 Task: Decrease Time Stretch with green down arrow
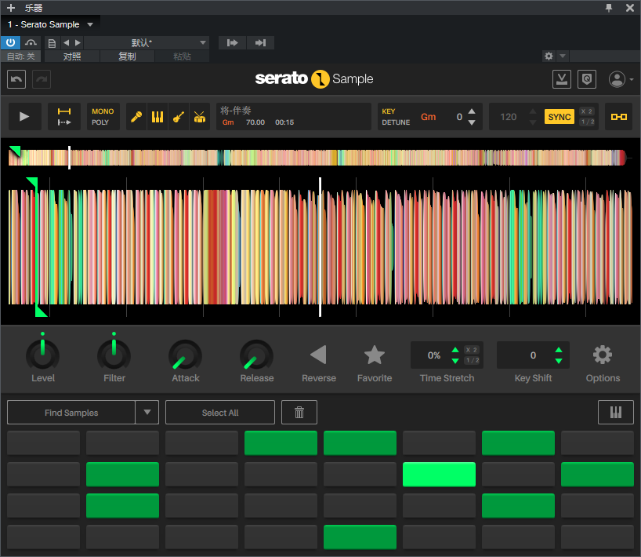pyautogui.click(x=455, y=361)
